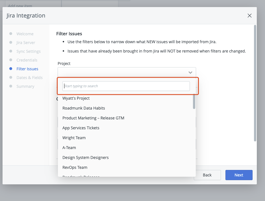This screenshot has height=201, width=265.
Task: Go to the Welcome step
Action: click(25, 34)
